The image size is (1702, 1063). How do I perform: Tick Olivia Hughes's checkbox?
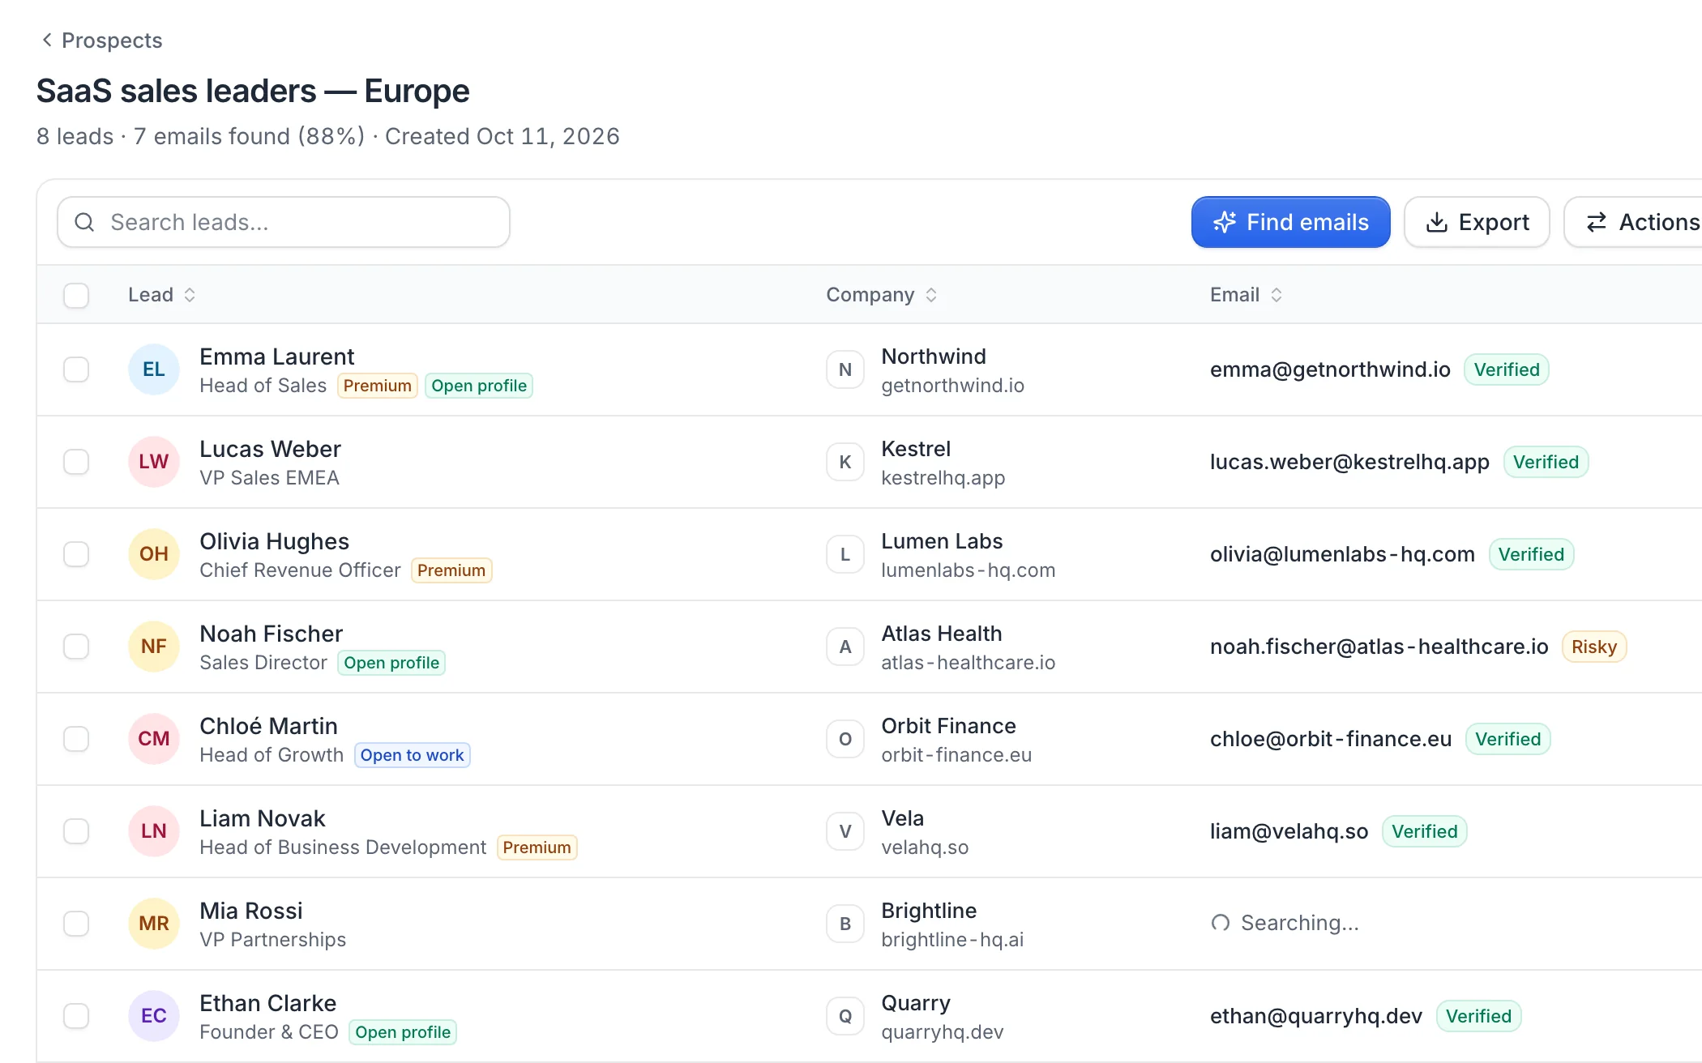click(76, 554)
